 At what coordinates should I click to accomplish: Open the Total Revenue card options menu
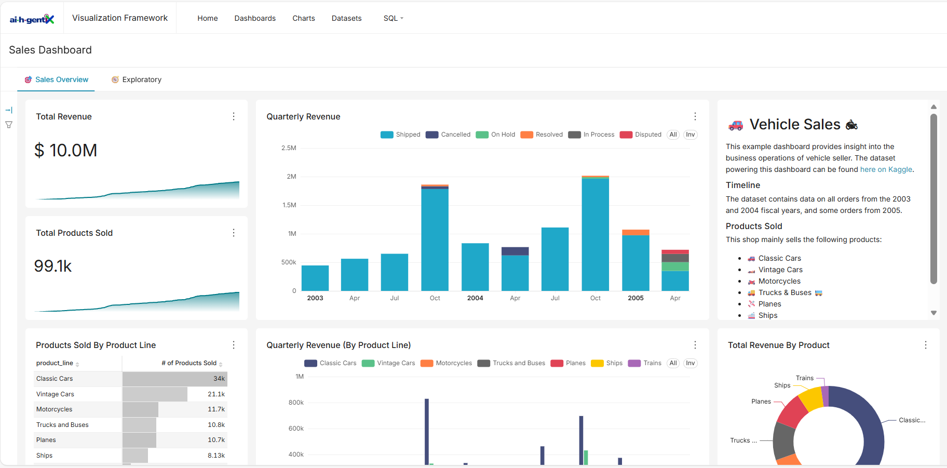coord(234,116)
